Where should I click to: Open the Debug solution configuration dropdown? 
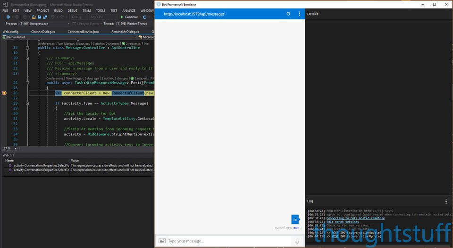(79, 17)
